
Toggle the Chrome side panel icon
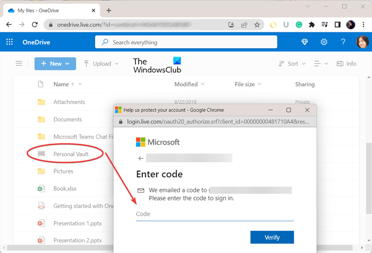337,24
